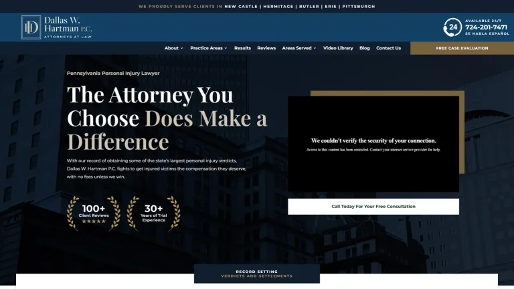Click the Dallas W. Hartman P.C. logo

(57, 27)
